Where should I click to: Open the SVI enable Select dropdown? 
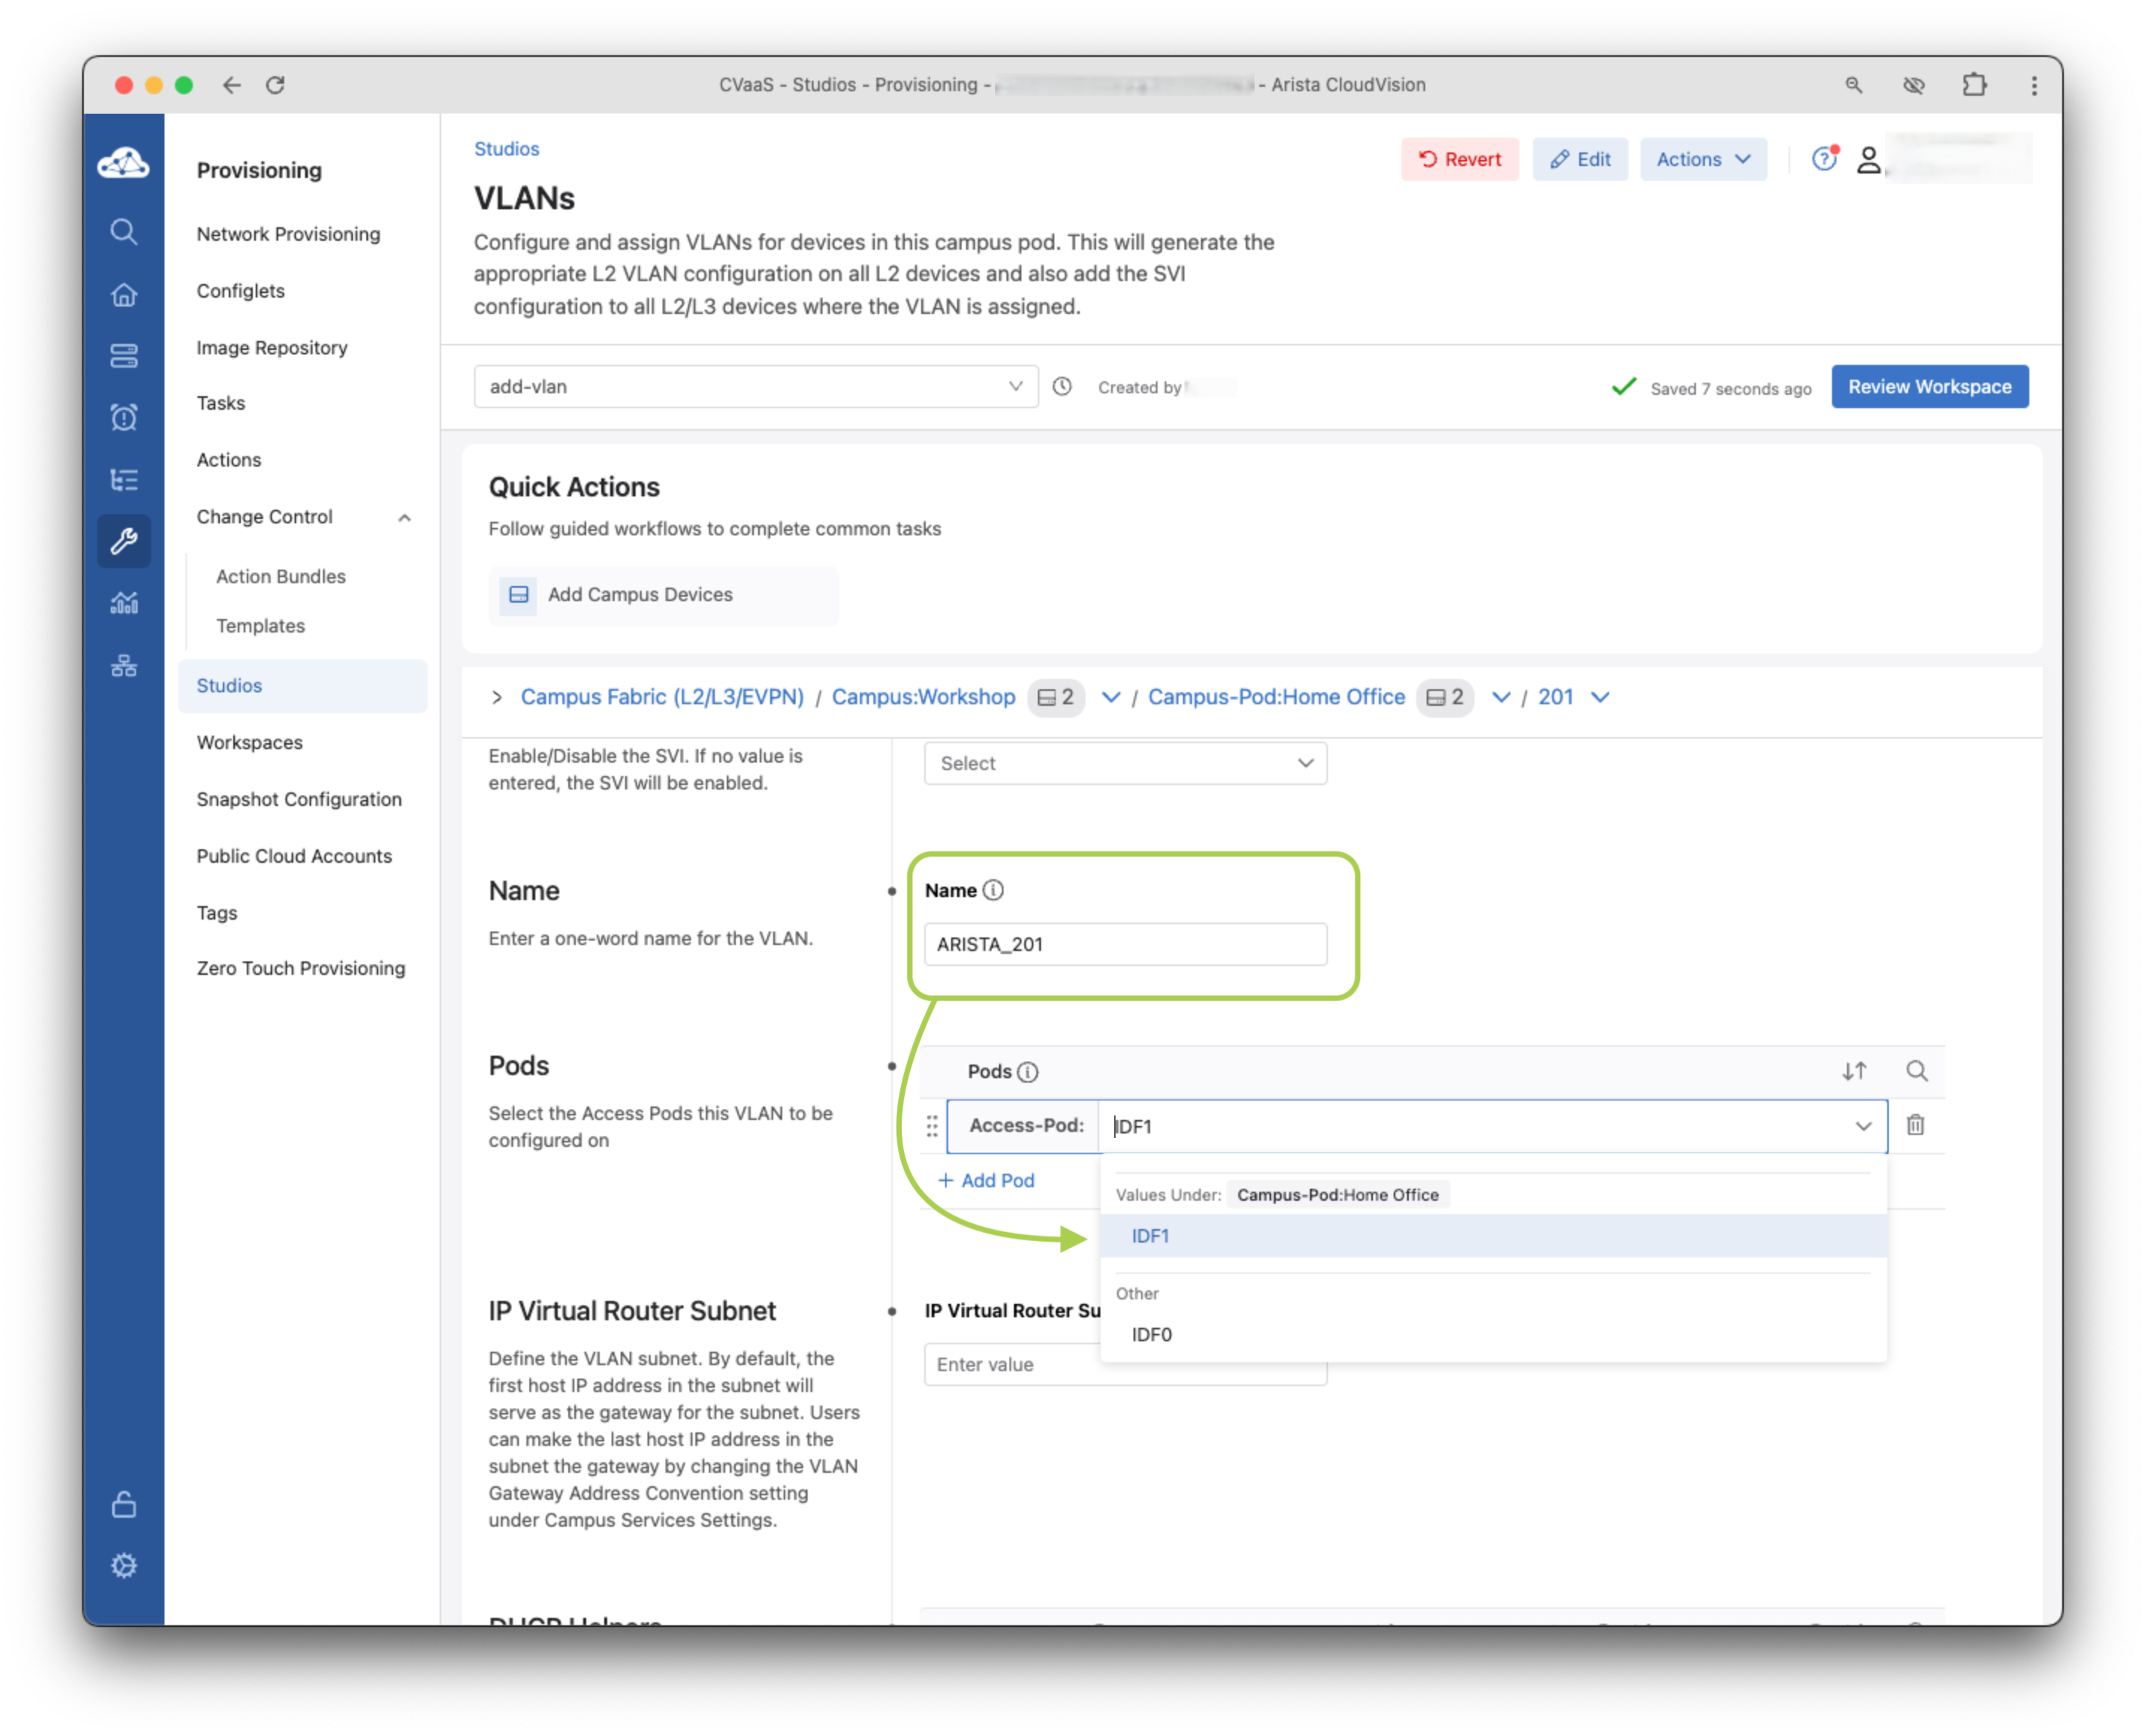(1124, 763)
